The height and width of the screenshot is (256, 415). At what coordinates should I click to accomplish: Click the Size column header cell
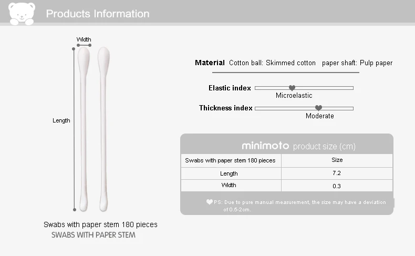coord(337,160)
